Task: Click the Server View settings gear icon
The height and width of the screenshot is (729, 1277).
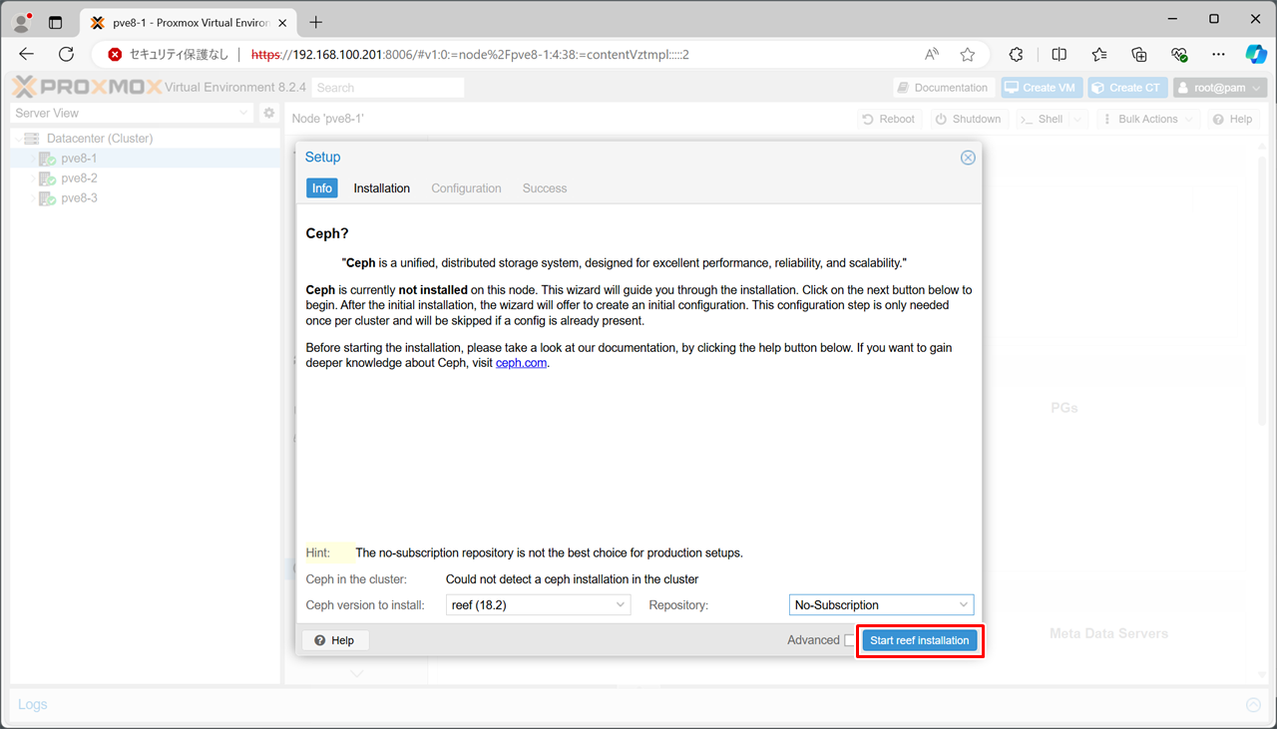Action: coord(268,114)
